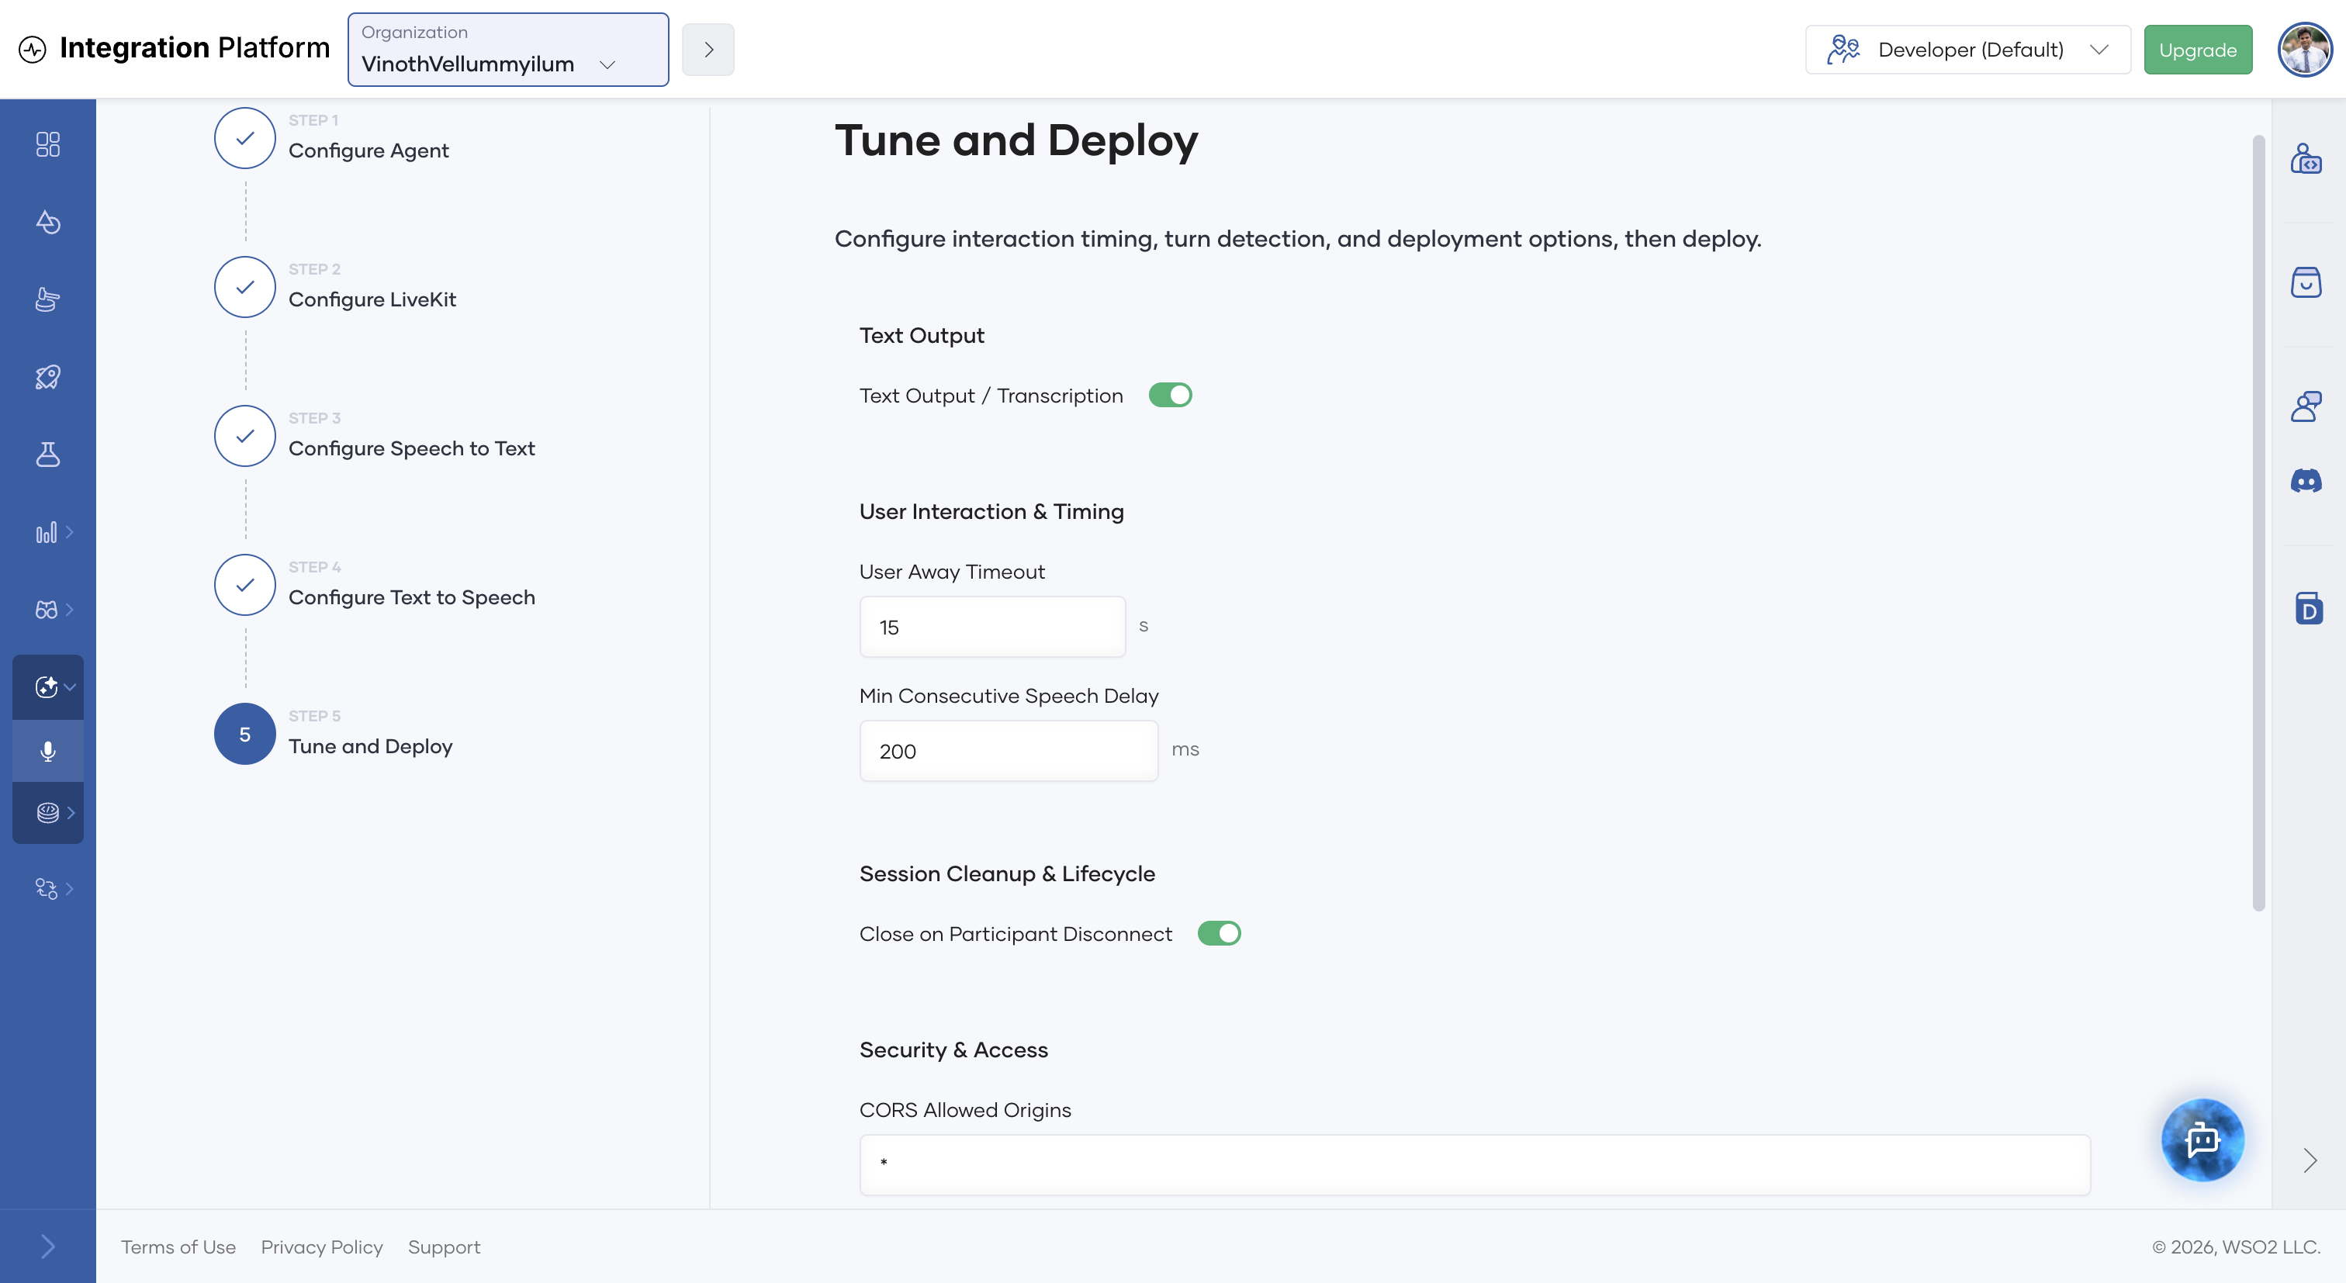Toggle Text Output / Transcription switch
Image resolution: width=2346 pixels, height=1283 pixels.
(x=1169, y=395)
